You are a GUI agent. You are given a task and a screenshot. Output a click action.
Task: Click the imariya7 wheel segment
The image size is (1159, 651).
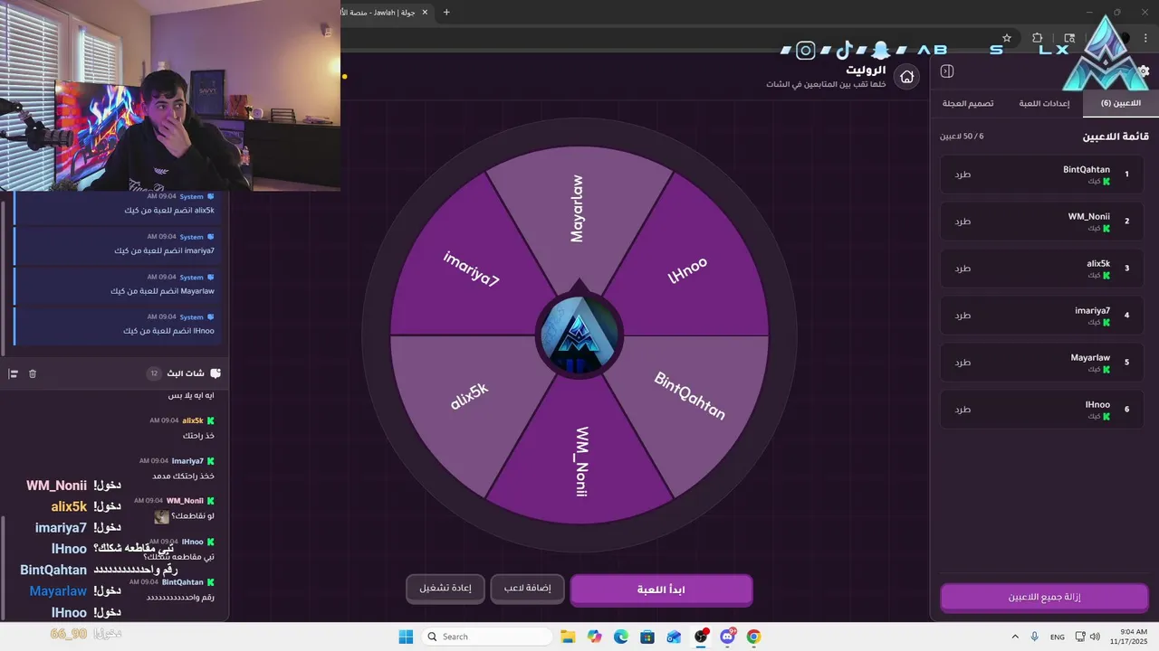(x=471, y=269)
